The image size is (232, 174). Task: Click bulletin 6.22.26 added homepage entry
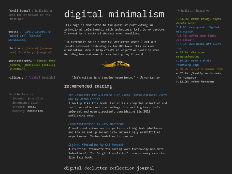click(x=195, y=82)
